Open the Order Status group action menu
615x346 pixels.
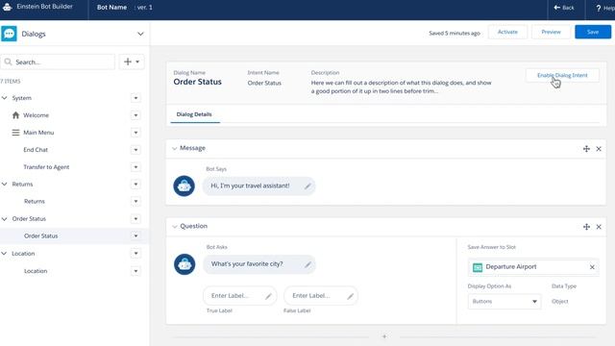click(x=135, y=219)
